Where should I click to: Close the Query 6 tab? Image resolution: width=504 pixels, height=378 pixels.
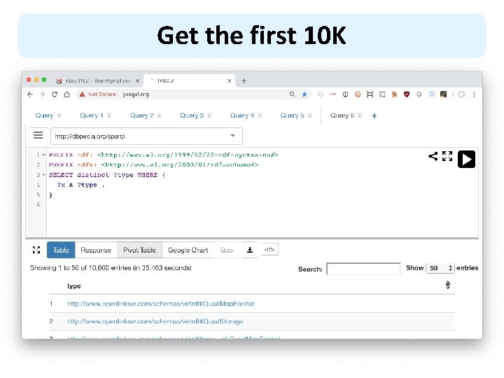[x=360, y=115]
